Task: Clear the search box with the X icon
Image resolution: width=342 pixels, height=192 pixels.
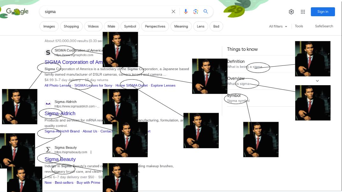Action: pyautogui.click(x=173, y=12)
